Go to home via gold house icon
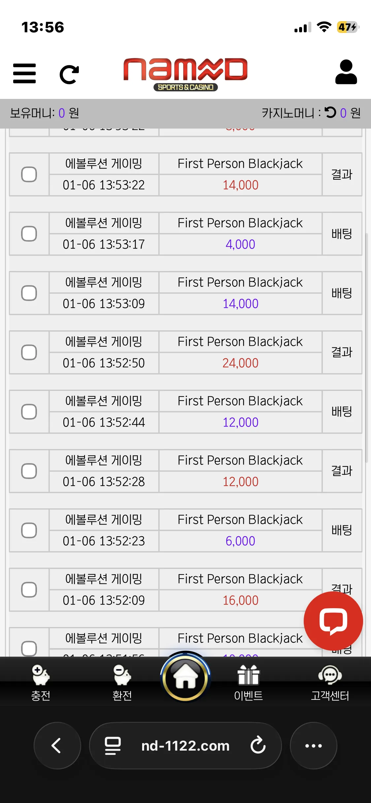The height and width of the screenshot is (803, 371). coord(185,678)
